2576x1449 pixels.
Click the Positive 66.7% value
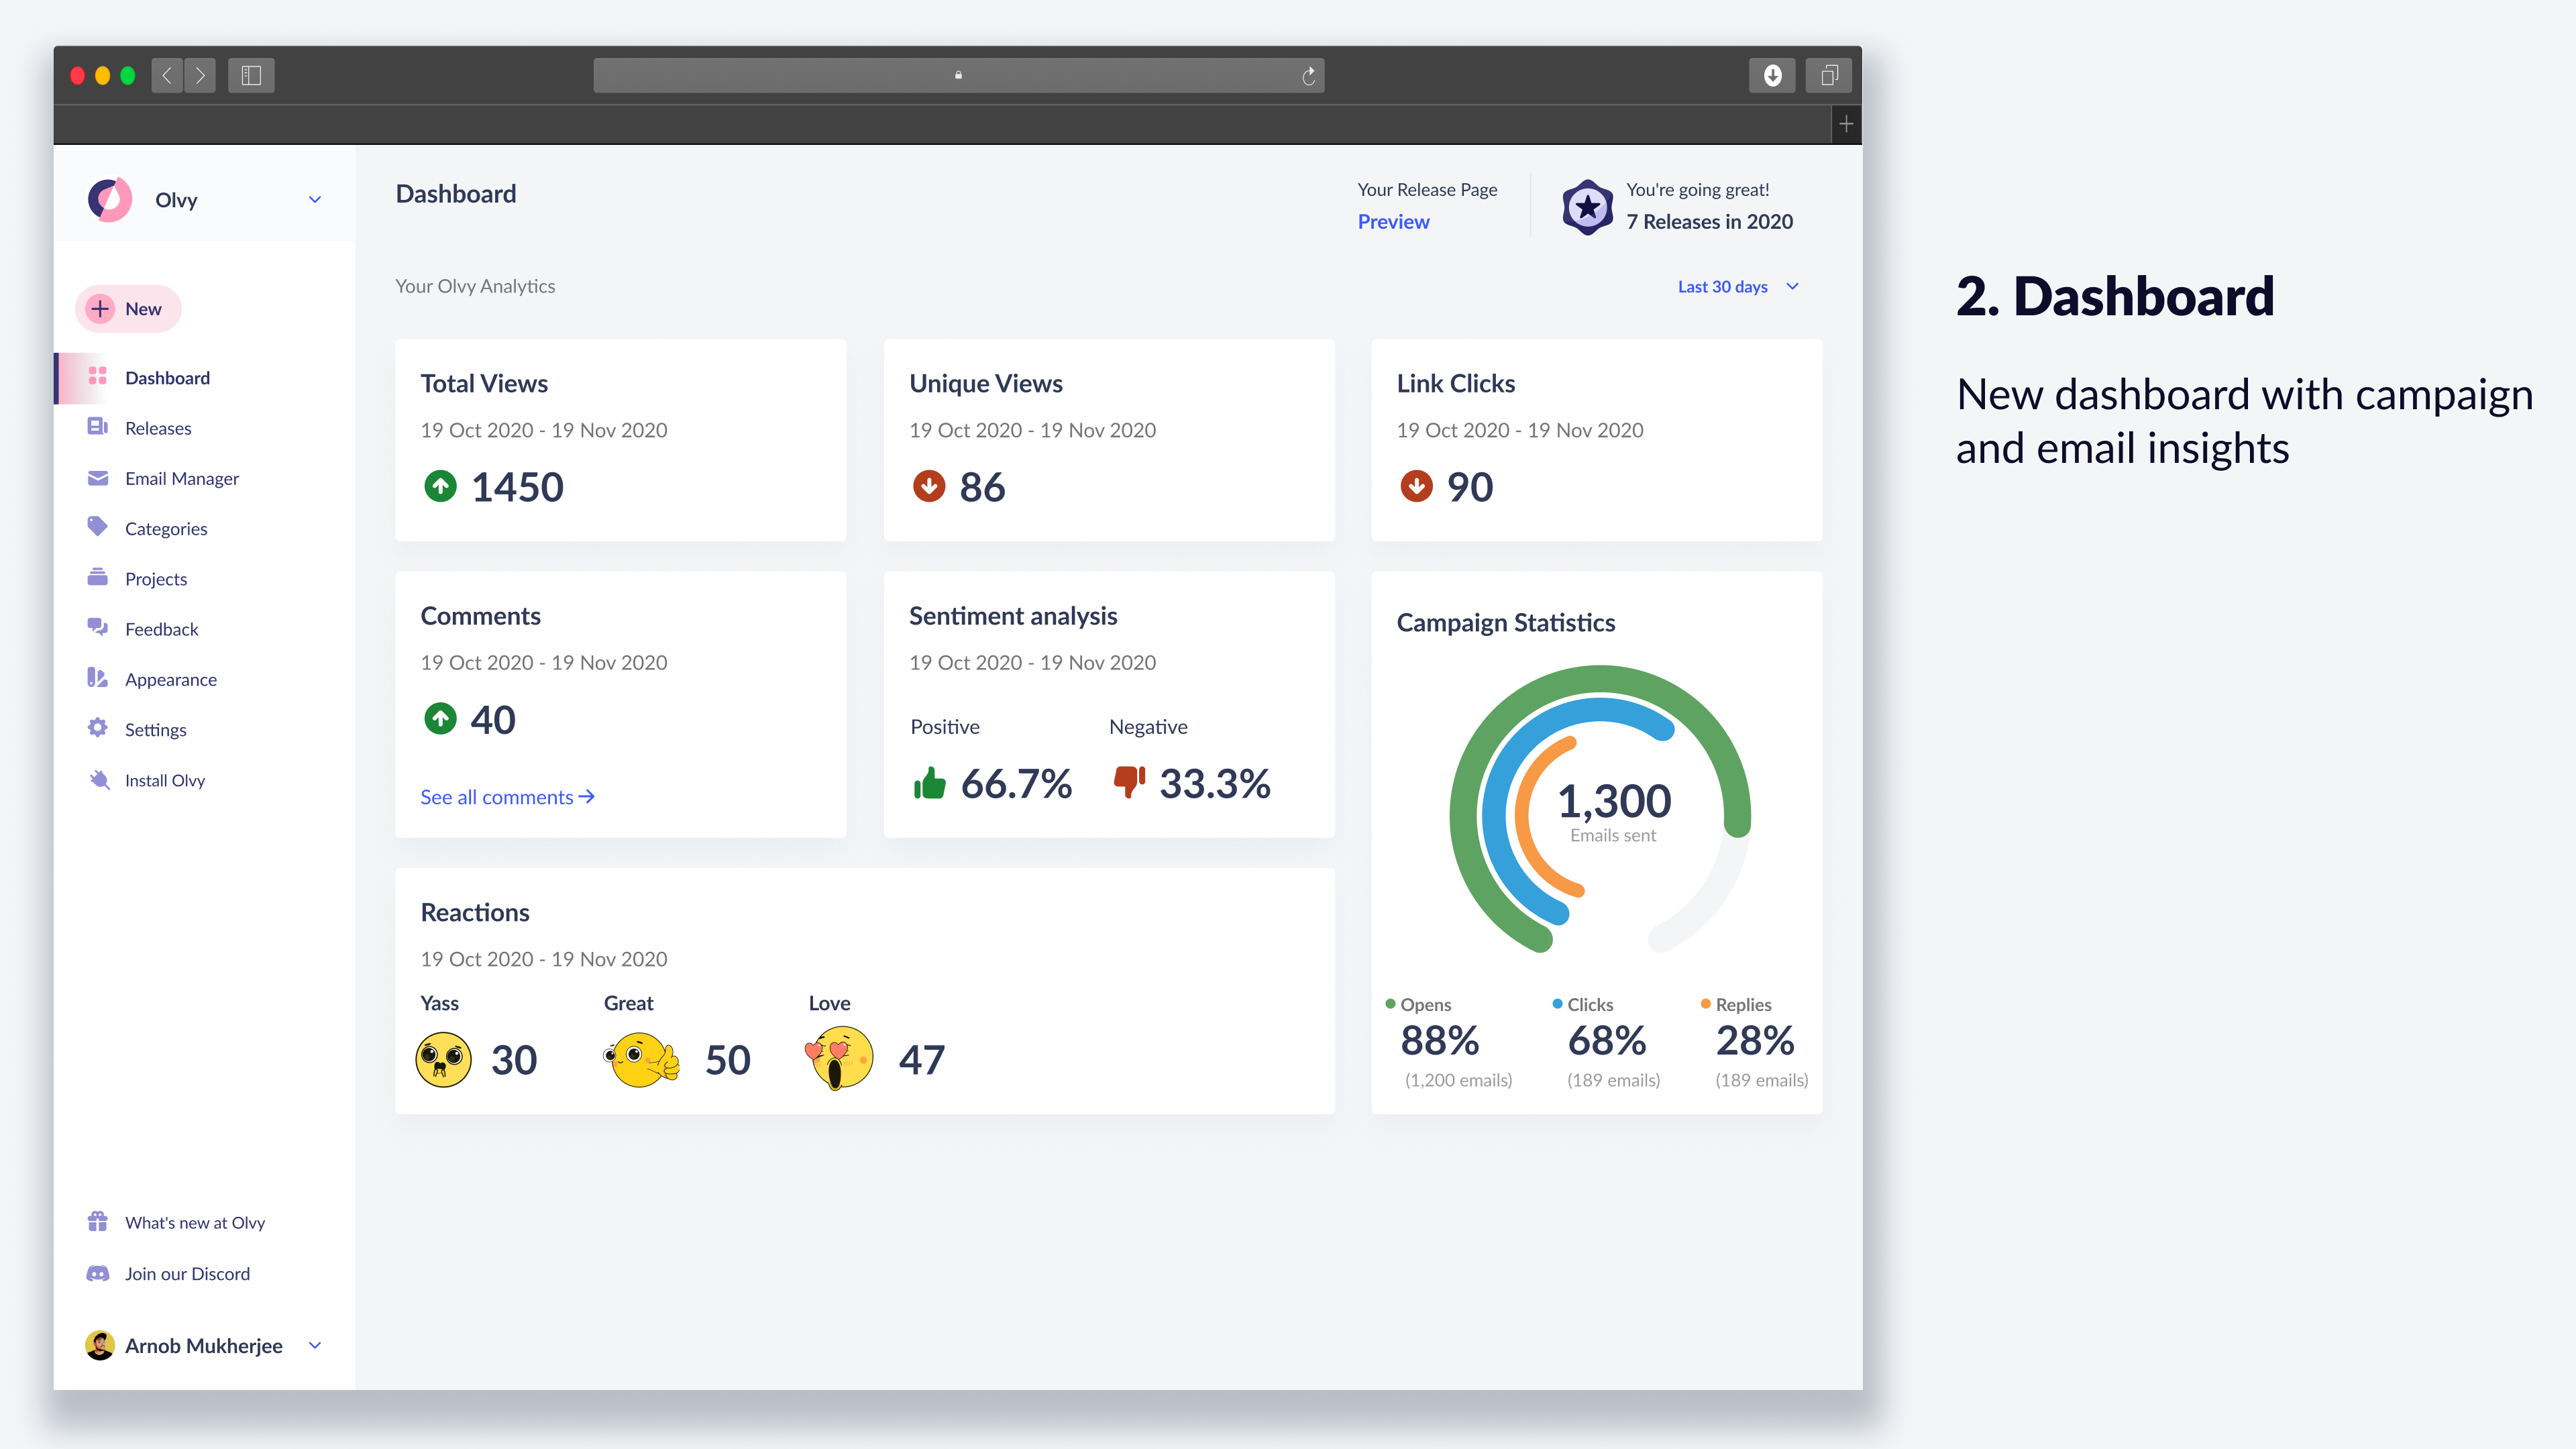(1016, 784)
